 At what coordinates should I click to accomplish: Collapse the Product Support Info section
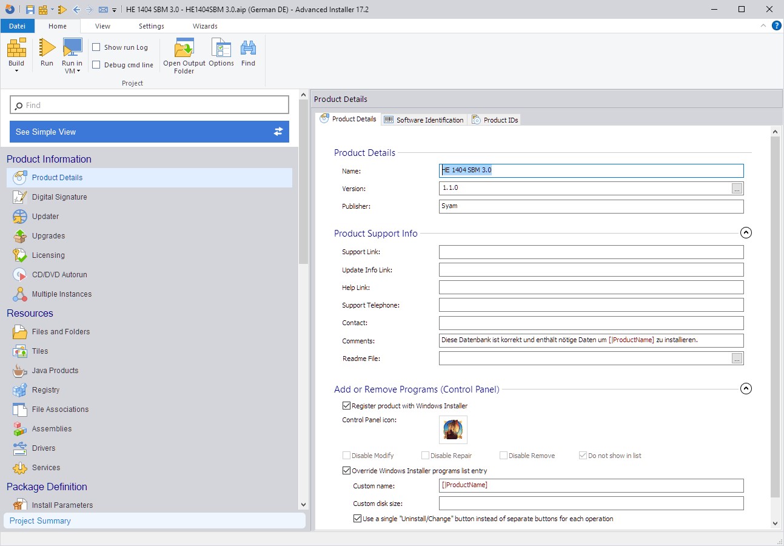point(746,232)
